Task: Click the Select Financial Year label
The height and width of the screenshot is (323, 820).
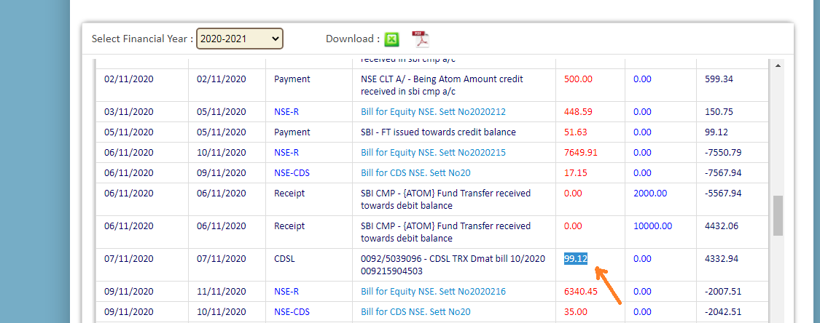Action: [x=142, y=39]
